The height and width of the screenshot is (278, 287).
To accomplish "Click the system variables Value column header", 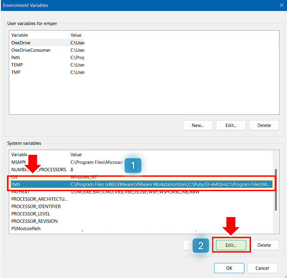I will [170, 154].
